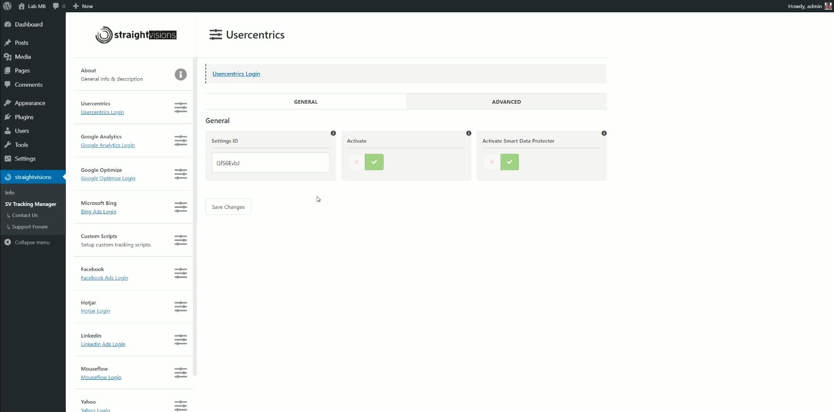
Task: Click the module list scrollbar
Action: (x=195, y=217)
